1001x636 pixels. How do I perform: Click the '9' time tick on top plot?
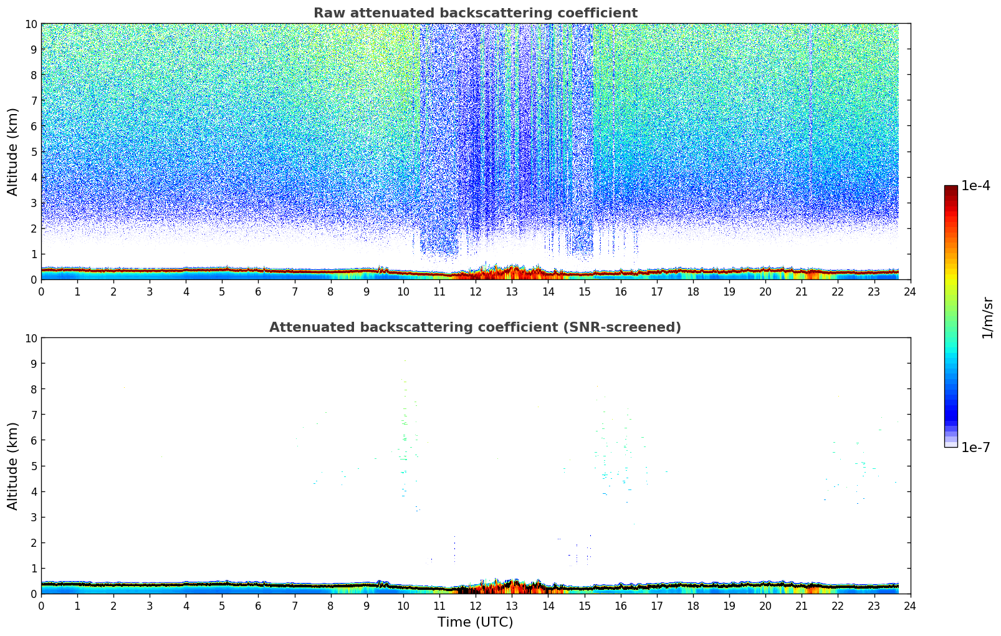click(x=367, y=292)
